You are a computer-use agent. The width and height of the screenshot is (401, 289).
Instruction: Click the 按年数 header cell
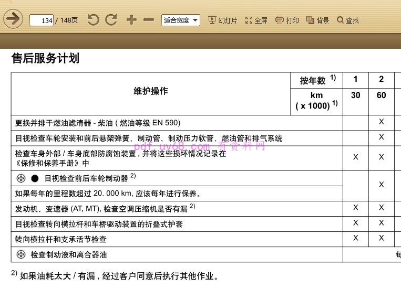pyautogui.click(x=317, y=80)
